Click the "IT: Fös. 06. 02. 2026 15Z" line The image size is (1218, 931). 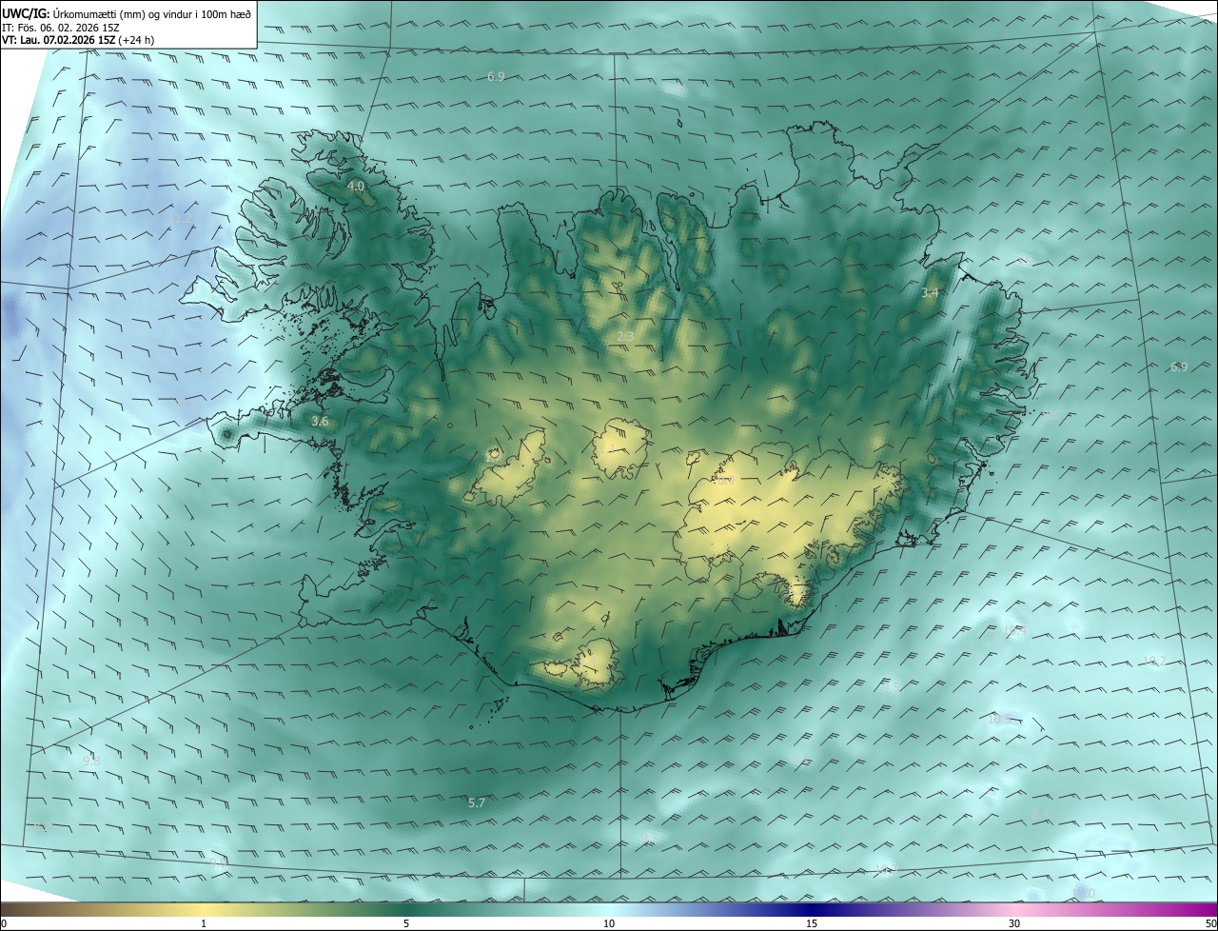point(59,28)
